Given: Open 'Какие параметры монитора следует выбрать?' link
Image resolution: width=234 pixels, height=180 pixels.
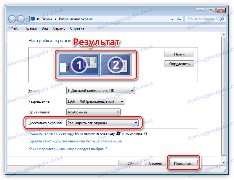Looking at the screenshot, I should click(x=68, y=149).
